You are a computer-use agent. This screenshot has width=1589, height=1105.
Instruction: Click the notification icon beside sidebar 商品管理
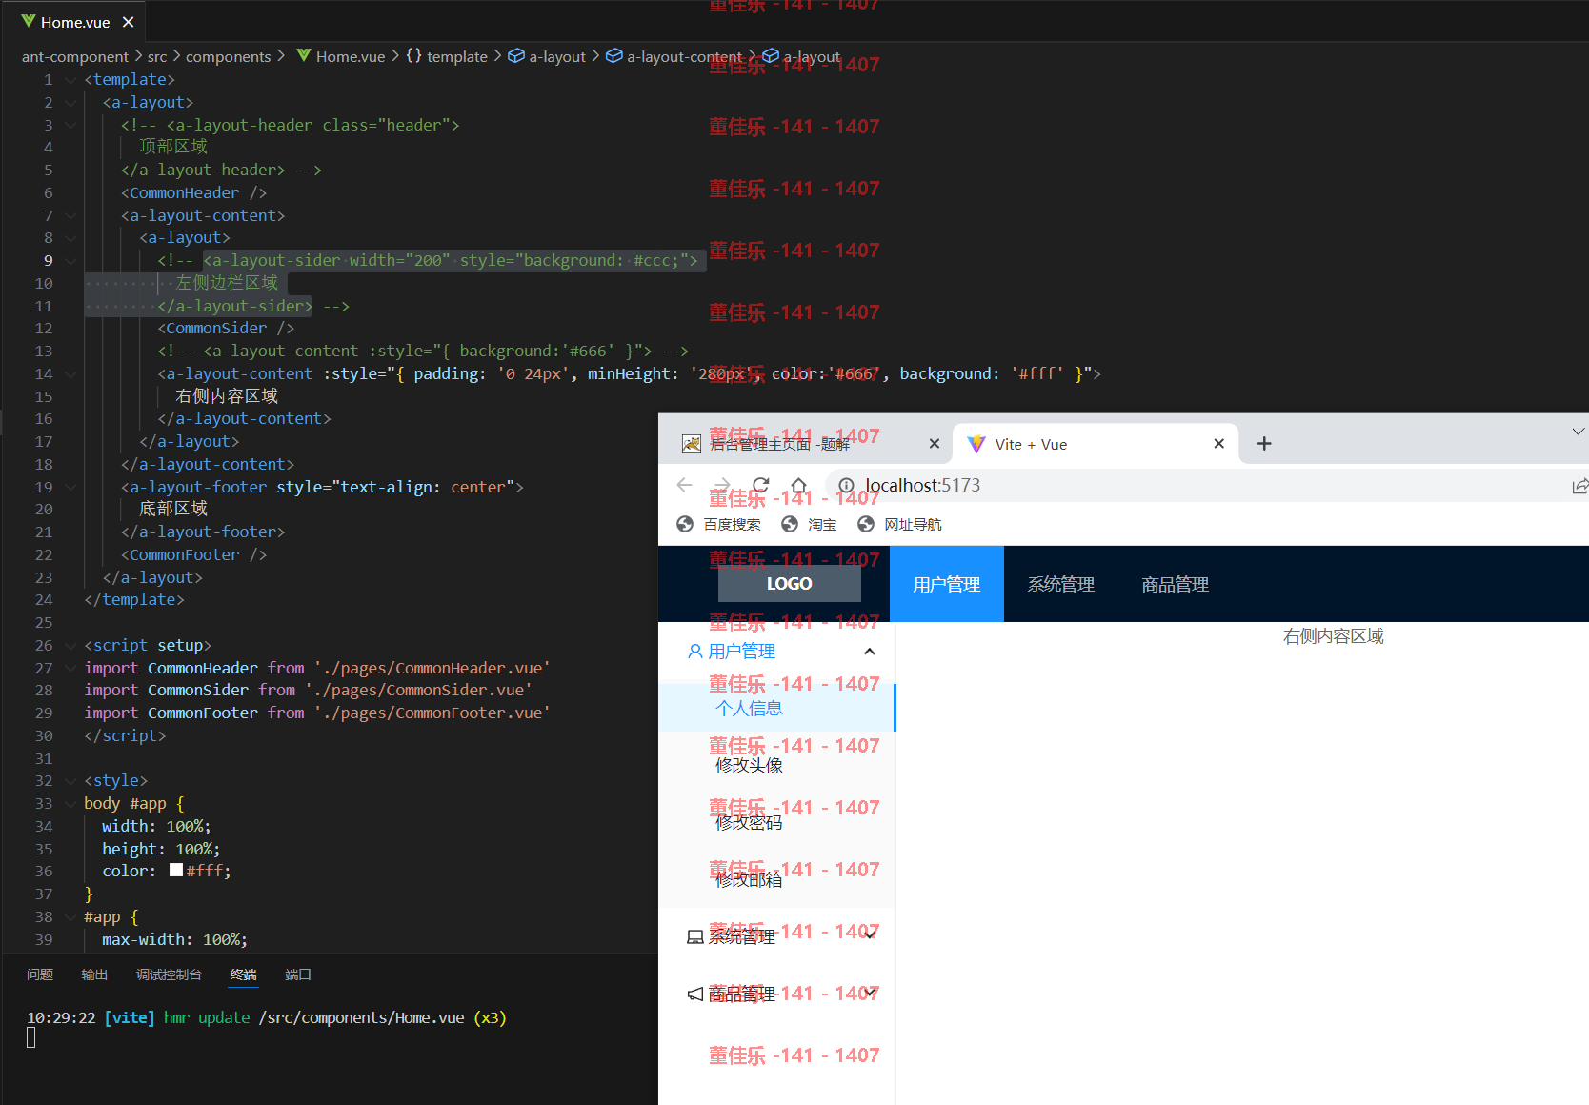click(695, 994)
